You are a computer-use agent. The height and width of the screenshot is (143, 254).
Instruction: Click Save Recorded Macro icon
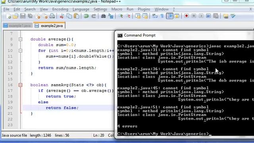point(216,16)
